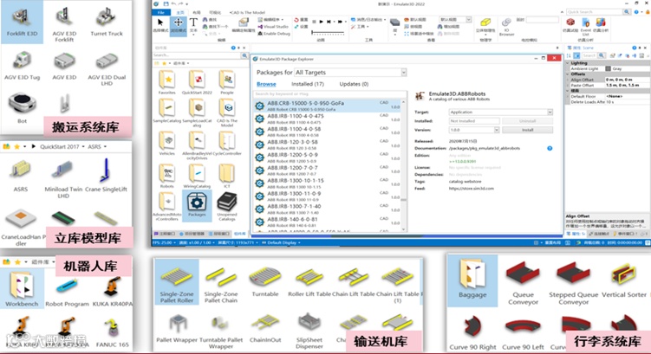Viewport: 651px width, 354px height.
Task: Launch Visual Studio from the ribbon
Action: pos(273,27)
